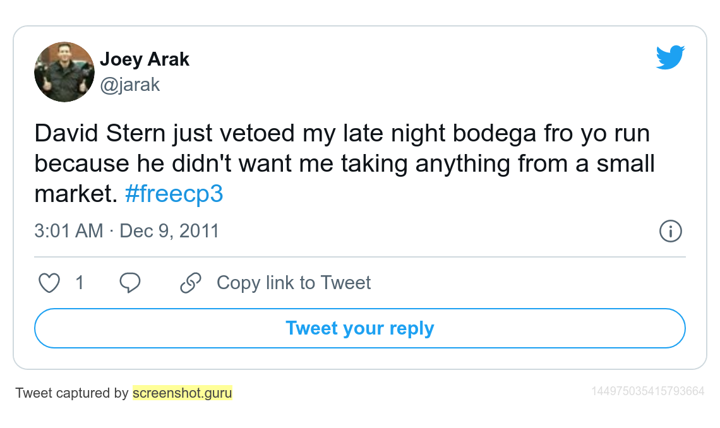Click the Tweet captured by caption
This screenshot has width=720, height=428.
(x=71, y=393)
